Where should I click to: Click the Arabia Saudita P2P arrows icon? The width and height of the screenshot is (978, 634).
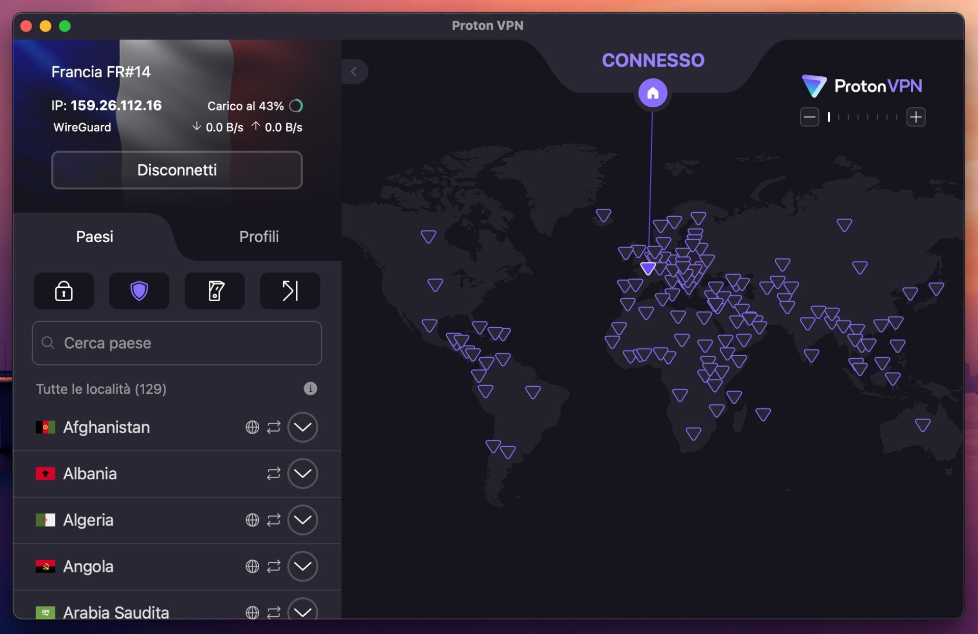coord(274,613)
